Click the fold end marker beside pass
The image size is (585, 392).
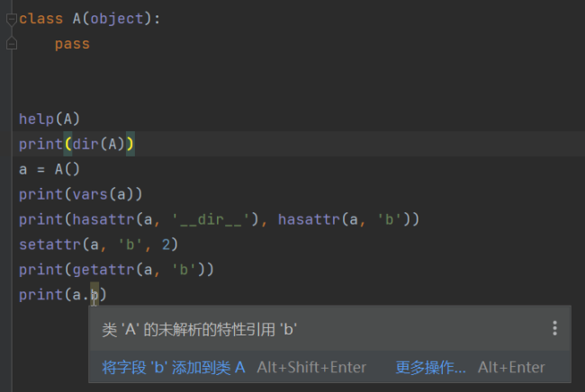click(x=11, y=43)
